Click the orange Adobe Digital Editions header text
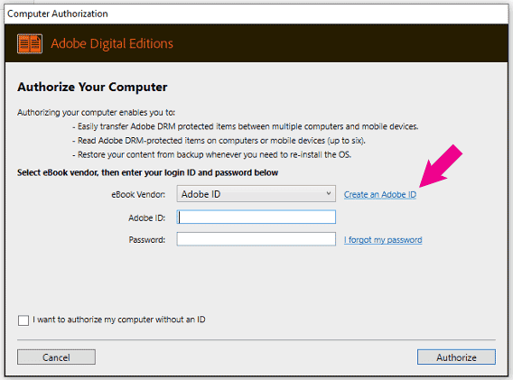The width and height of the screenshot is (513, 380). 112,43
